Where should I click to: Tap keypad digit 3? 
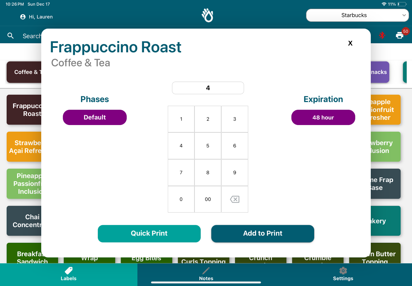click(235, 119)
